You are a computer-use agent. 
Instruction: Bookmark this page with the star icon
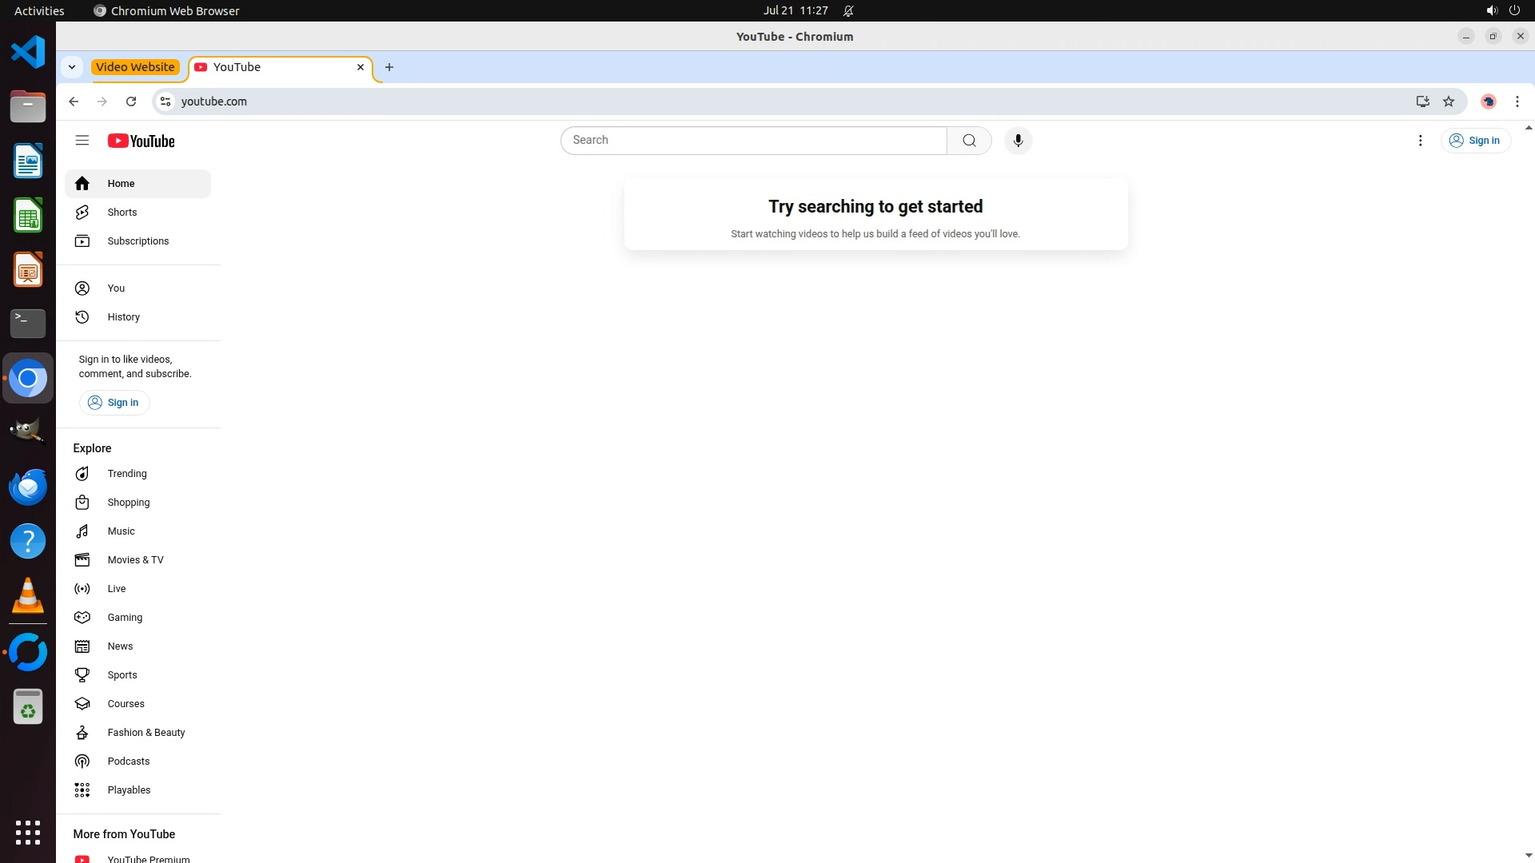1448,101
